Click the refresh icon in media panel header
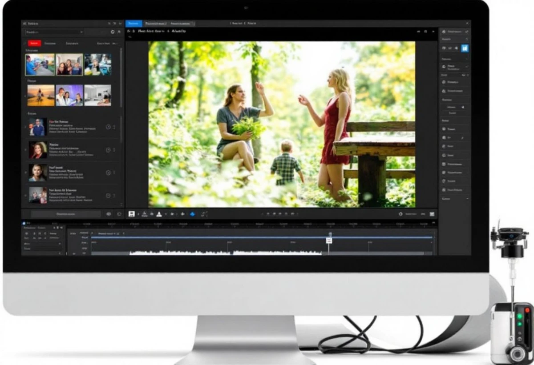 pyautogui.click(x=113, y=32)
